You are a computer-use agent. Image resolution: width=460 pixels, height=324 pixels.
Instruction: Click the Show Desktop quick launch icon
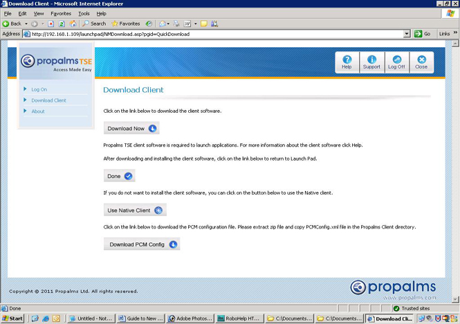(x=35, y=318)
